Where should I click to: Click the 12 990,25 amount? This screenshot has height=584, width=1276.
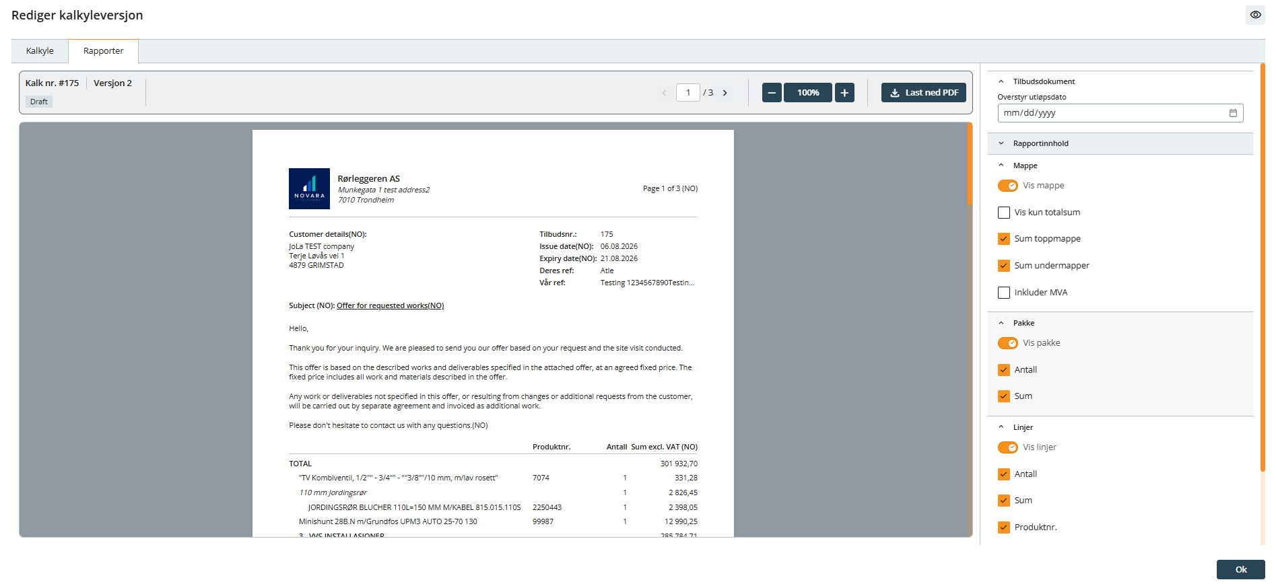point(681,522)
